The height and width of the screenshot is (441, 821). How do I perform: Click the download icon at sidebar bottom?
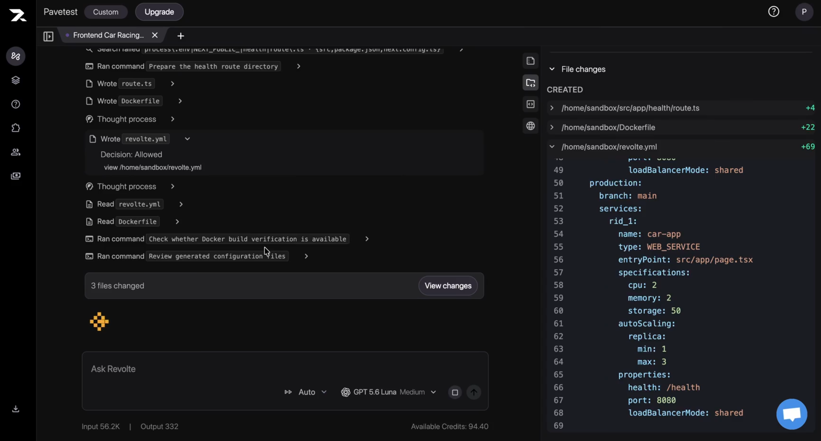[x=16, y=409]
